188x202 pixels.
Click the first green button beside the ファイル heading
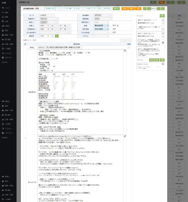point(151,60)
